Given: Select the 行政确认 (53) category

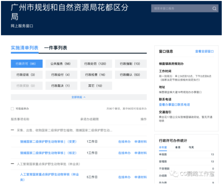Looking at the screenshot, I should (130, 75).
